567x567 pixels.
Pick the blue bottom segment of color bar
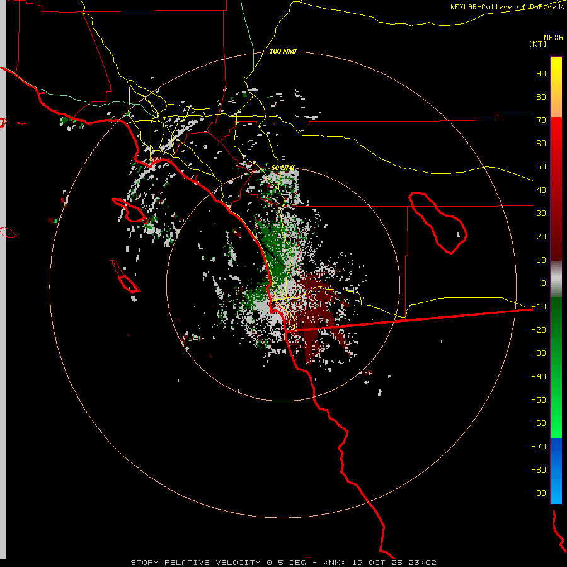[x=556, y=471]
